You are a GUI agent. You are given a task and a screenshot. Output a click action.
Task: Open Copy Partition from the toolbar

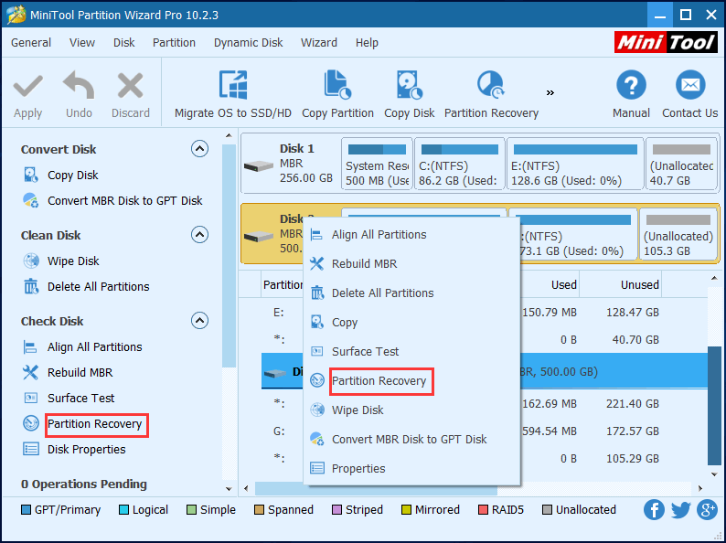[337, 95]
